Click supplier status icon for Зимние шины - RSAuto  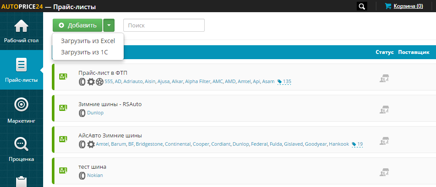click(384, 110)
